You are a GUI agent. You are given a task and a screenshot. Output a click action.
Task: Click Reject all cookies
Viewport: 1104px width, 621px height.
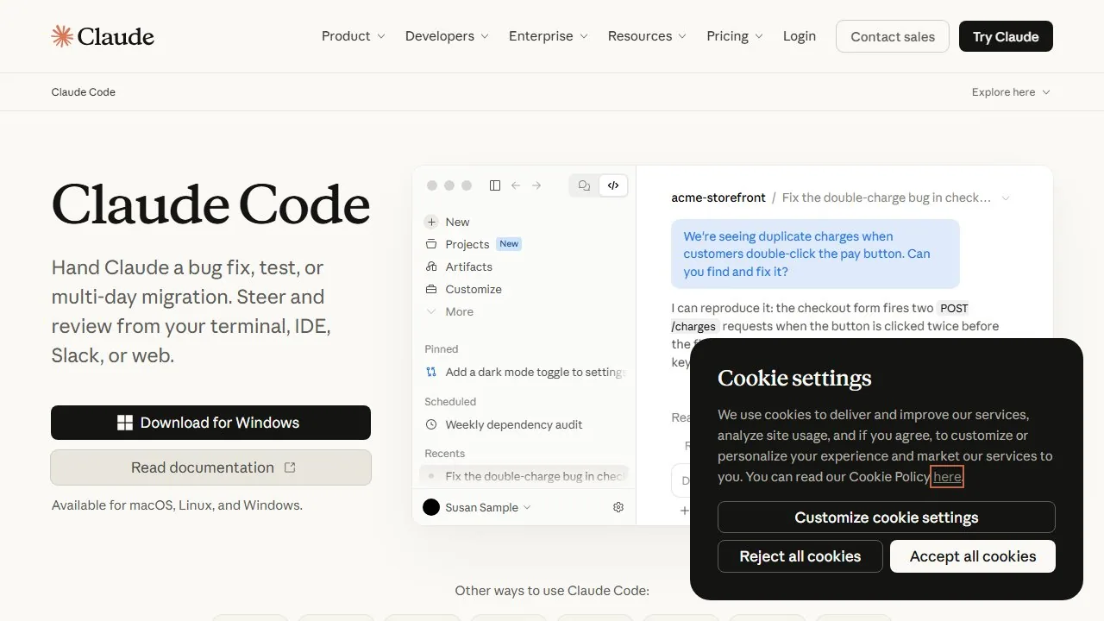800,556
